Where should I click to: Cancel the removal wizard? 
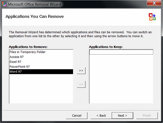click(77, 116)
